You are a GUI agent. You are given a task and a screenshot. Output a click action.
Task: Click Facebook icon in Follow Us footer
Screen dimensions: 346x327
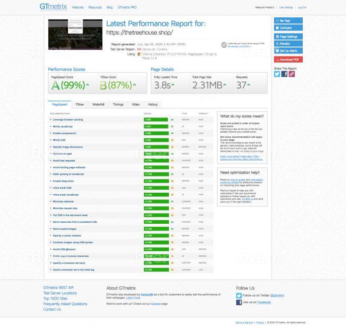click(x=239, y=302)
